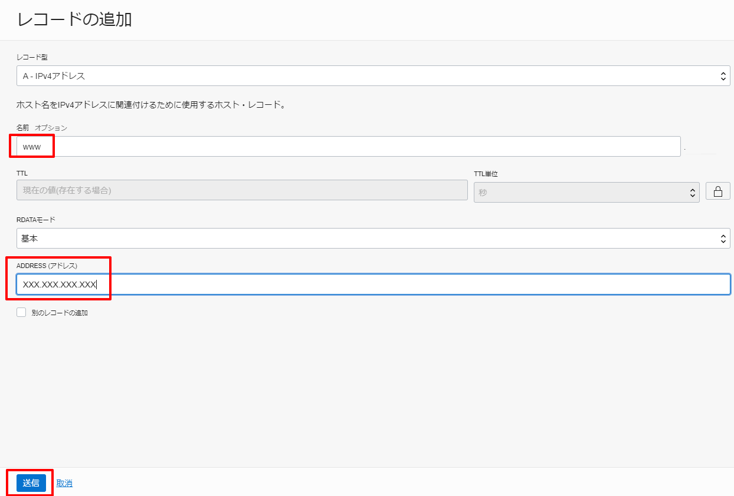Click the chevron on the record type selector
Viewport: 734px width, 496px height.
(723, 75)
